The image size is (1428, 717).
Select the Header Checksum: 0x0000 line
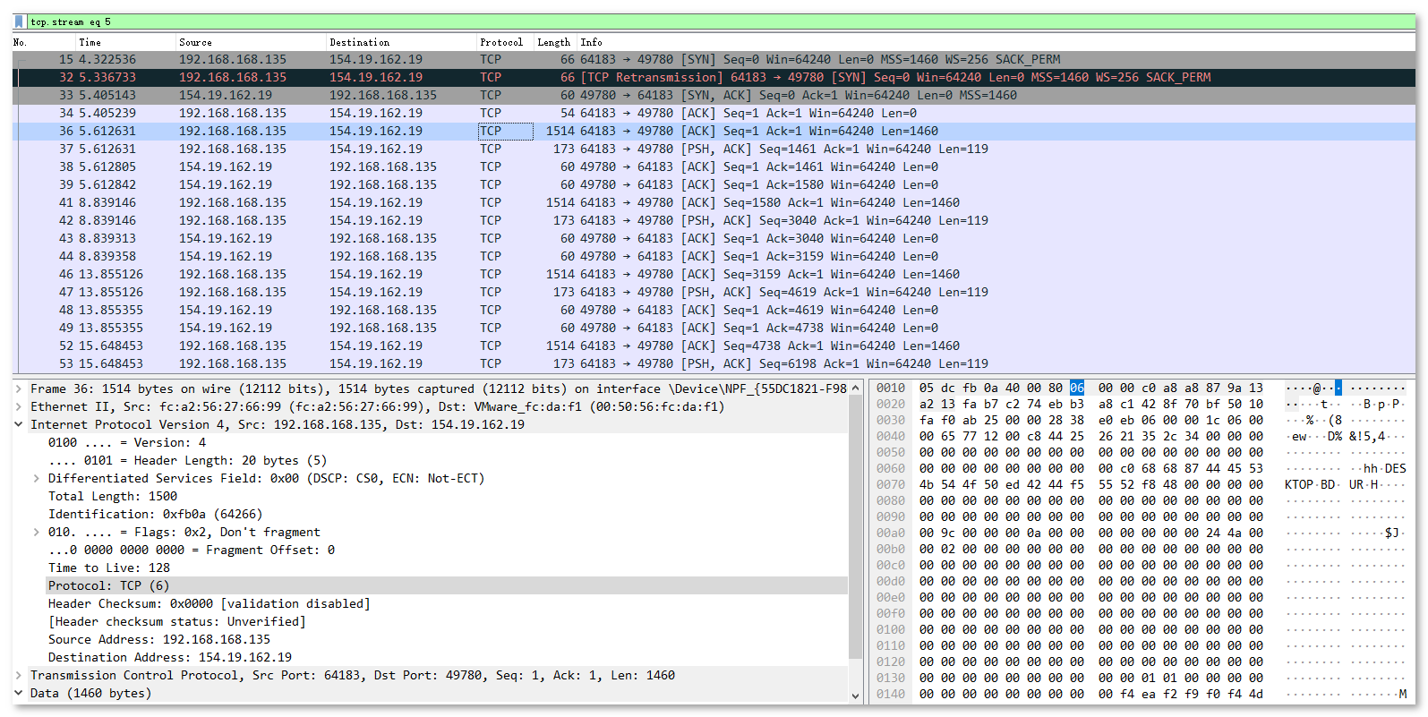tap(209, 603)
